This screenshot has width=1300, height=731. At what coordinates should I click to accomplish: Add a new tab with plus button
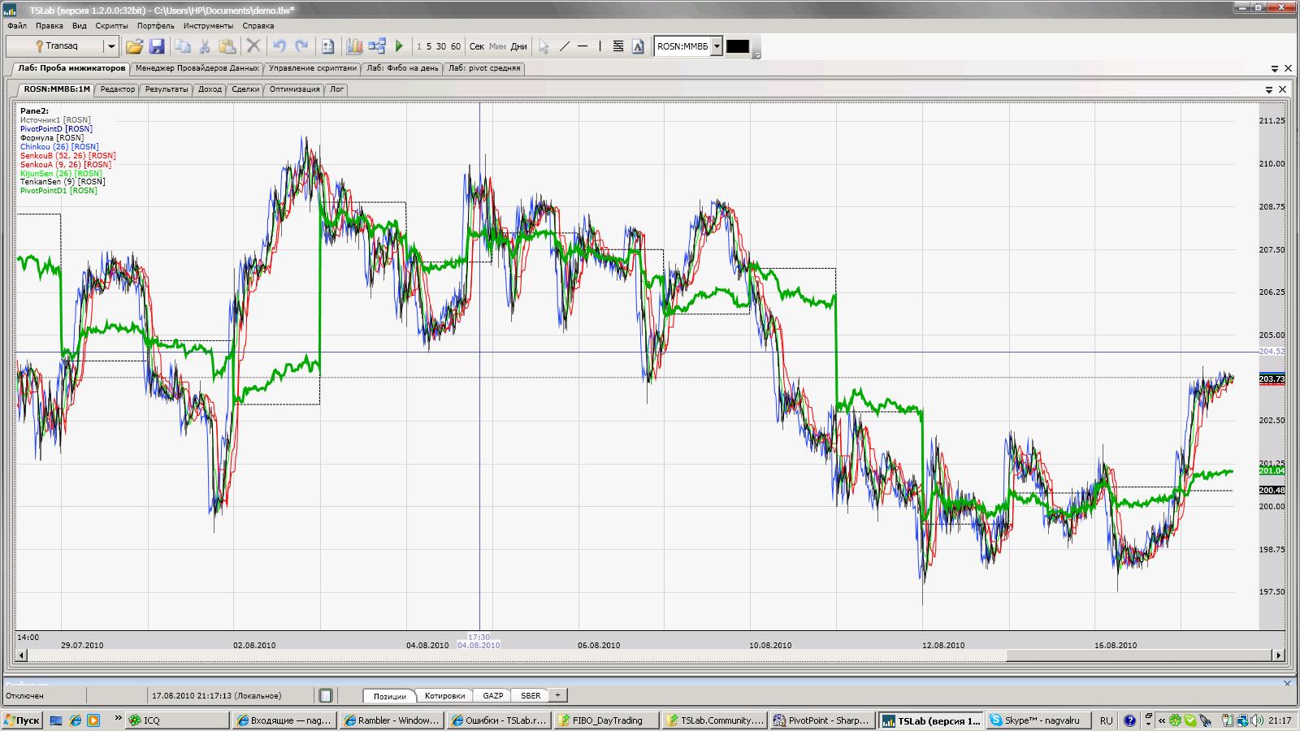557,695
